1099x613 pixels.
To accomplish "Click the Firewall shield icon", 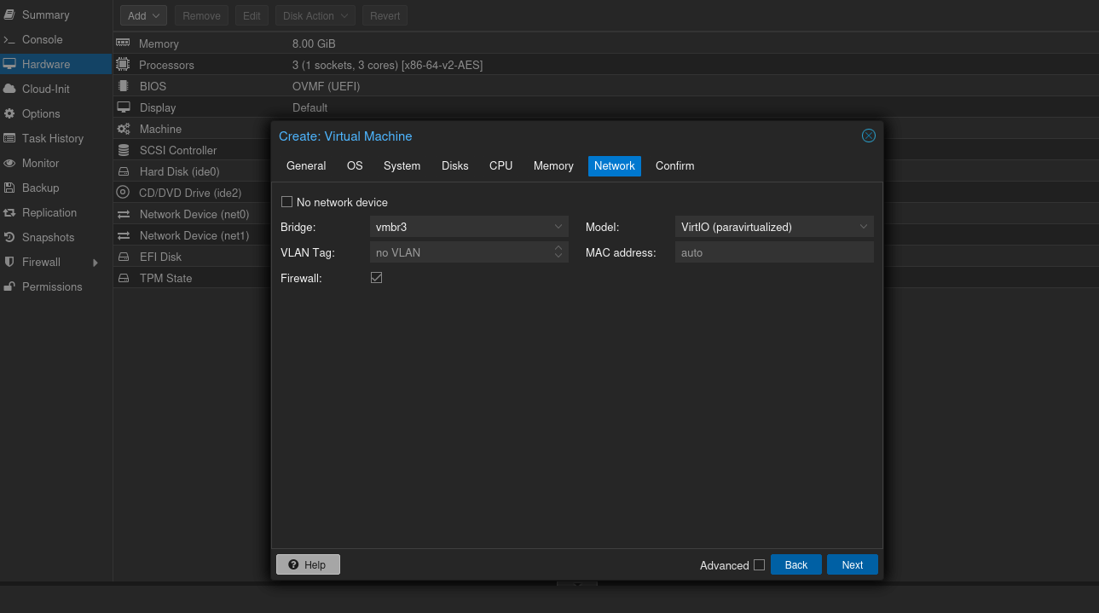I will click(9, 262).
